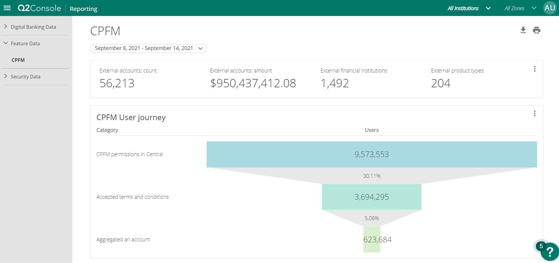The image size is (559, 263).
Task: Click Aggregated an account label
Action: pyautogui.click(x=123, y=240)
